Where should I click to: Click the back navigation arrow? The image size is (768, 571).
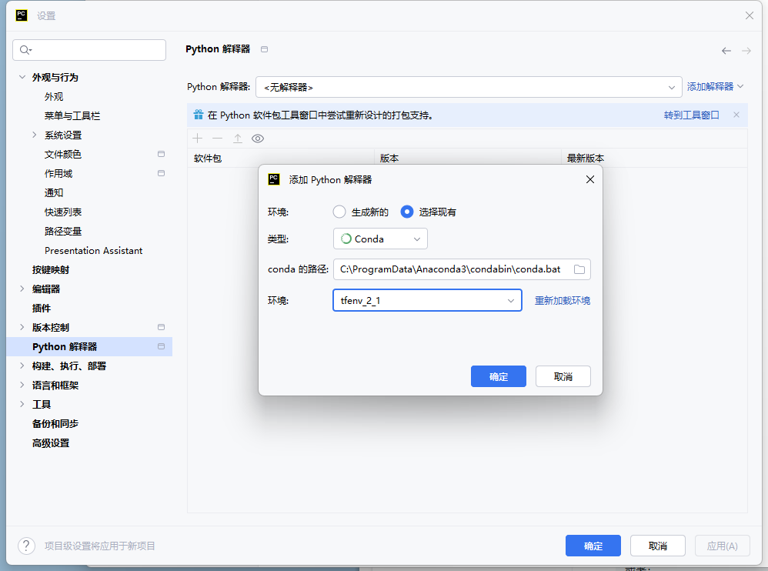point(726,51)
